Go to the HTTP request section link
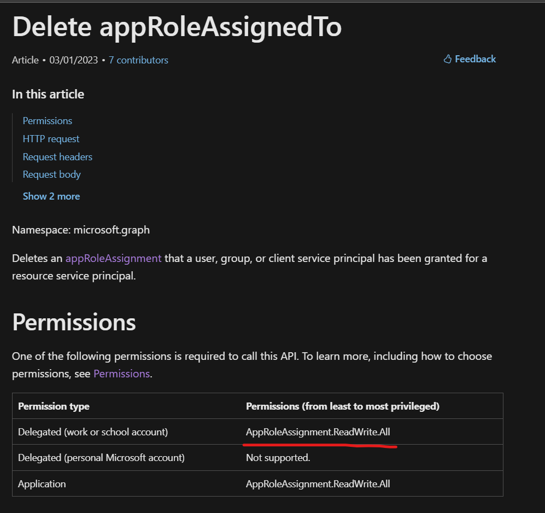The image size is (545, 513). click(x=51, y=139)
